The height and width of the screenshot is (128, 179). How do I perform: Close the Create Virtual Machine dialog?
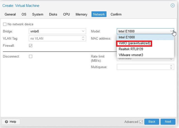point(173,5)
